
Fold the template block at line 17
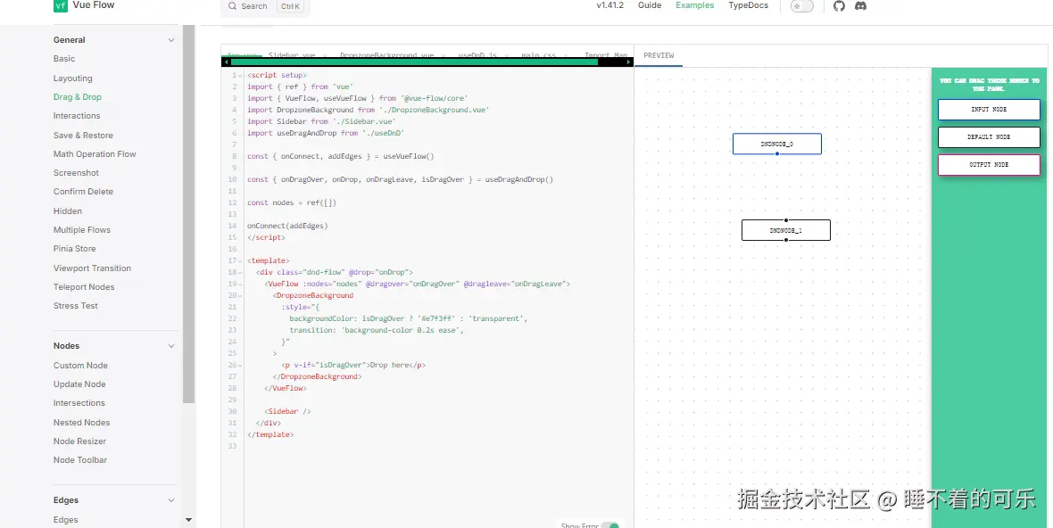pos(240,260)
